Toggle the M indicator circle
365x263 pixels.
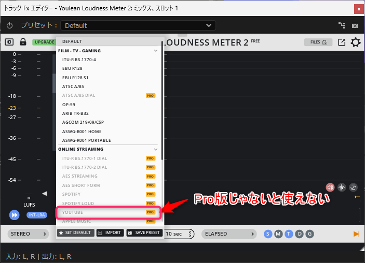278,234
